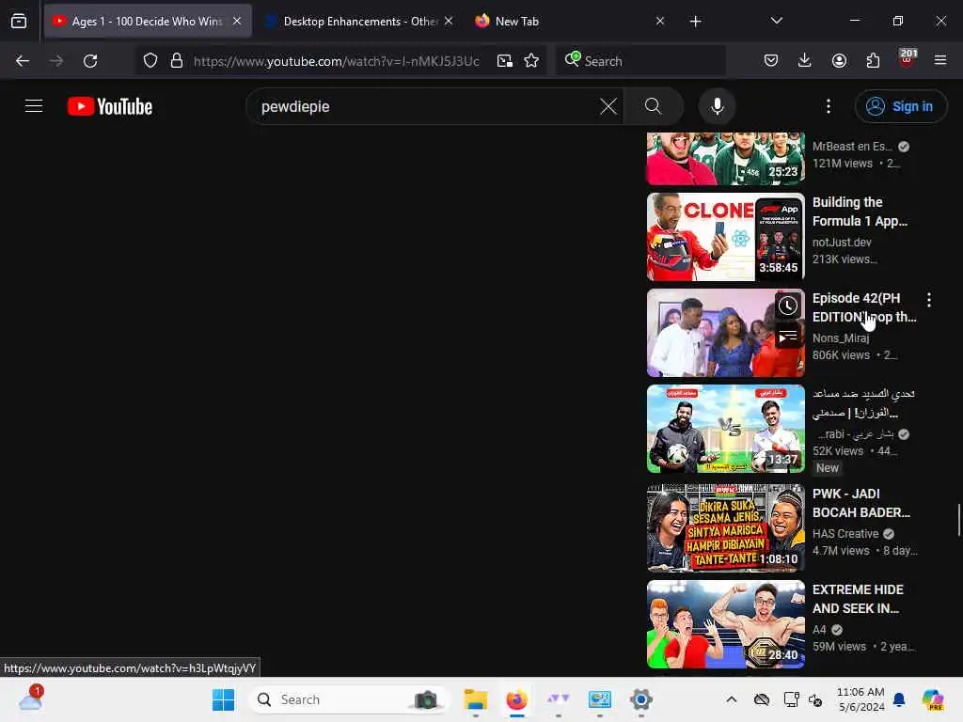Visit the HAS Creative channel
963x722 pixels.
(x=845, y=534)
